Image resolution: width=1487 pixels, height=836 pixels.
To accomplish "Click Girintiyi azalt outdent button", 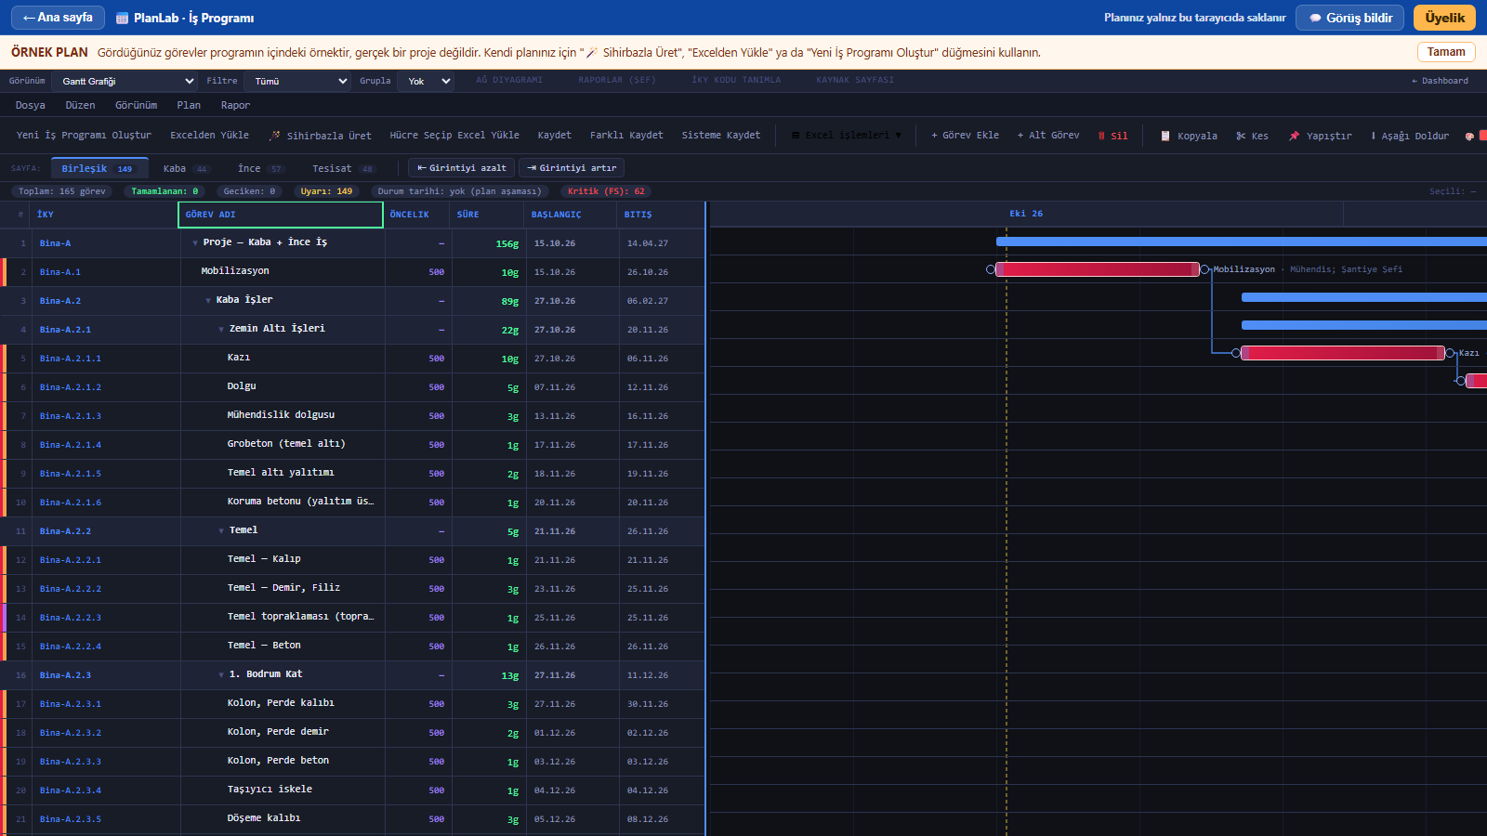I will coord(462,168).
